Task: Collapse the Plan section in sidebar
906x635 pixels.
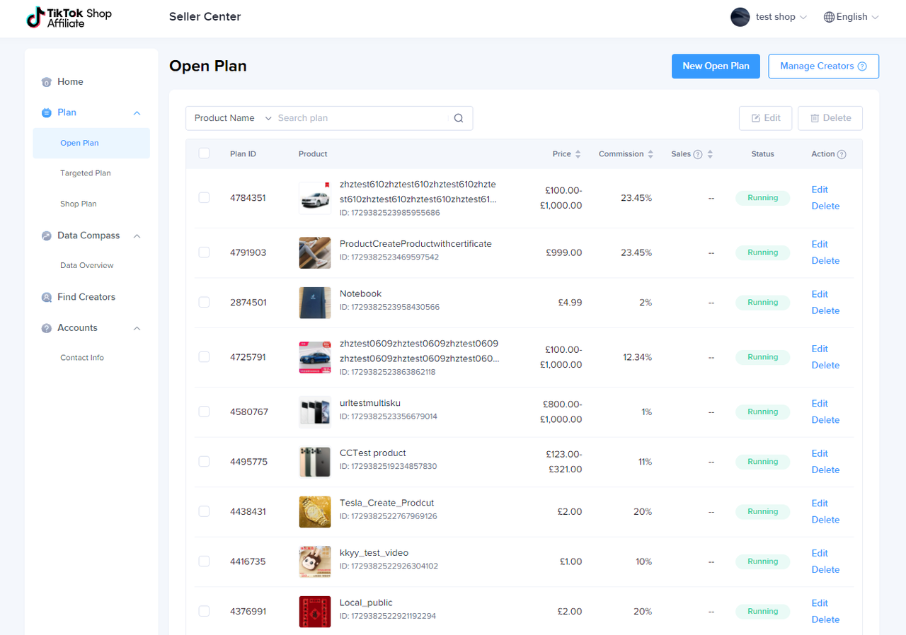Action: [x=137, y=113]
